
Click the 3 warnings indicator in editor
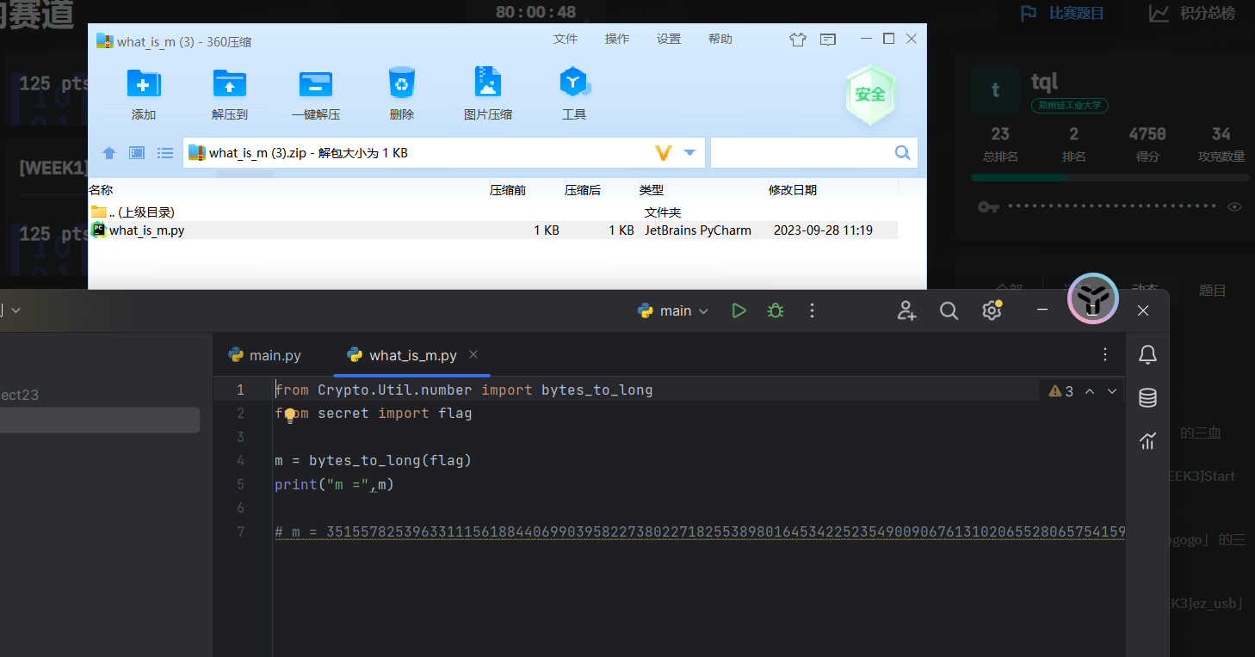point(1060,391)
